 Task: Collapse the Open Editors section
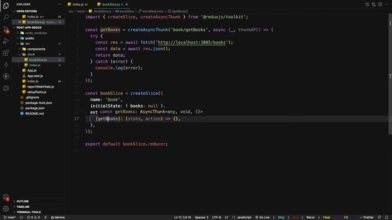pos(26,11)
